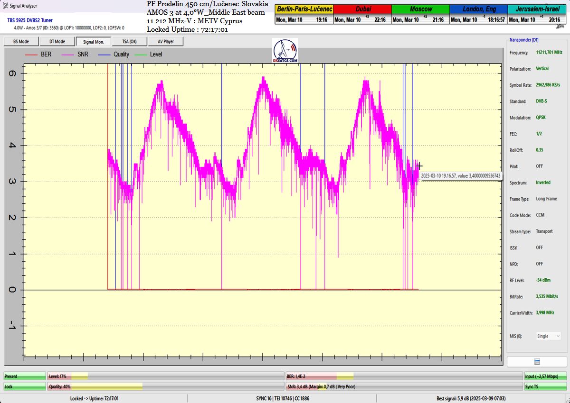This screenshot has height=403, width=570.
Task: Click the magenta SNR legend line
Action: (x=67, y=55)
